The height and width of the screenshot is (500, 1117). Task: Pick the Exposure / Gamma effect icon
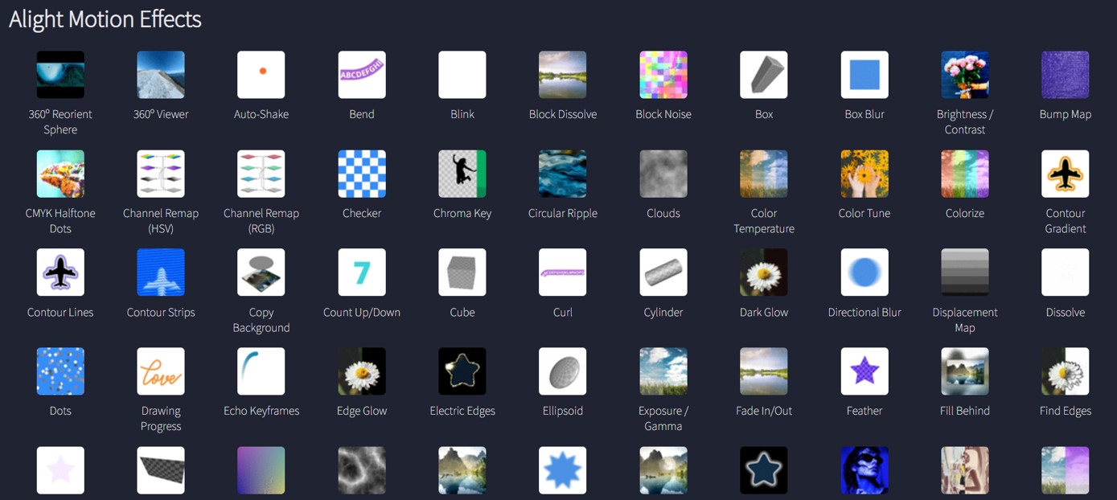tap(663, 371)
